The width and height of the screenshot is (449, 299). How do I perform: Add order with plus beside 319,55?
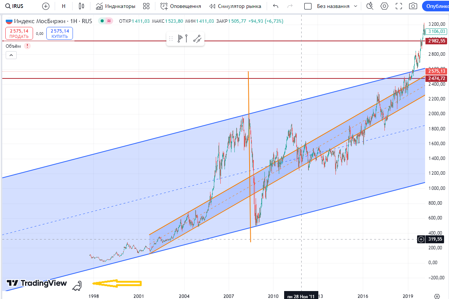click(x=421, y=240)
